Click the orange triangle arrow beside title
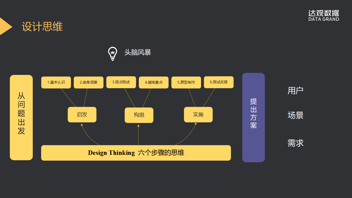Image resolution: width=352 pixels, height=198 pixels. [6, 26]
